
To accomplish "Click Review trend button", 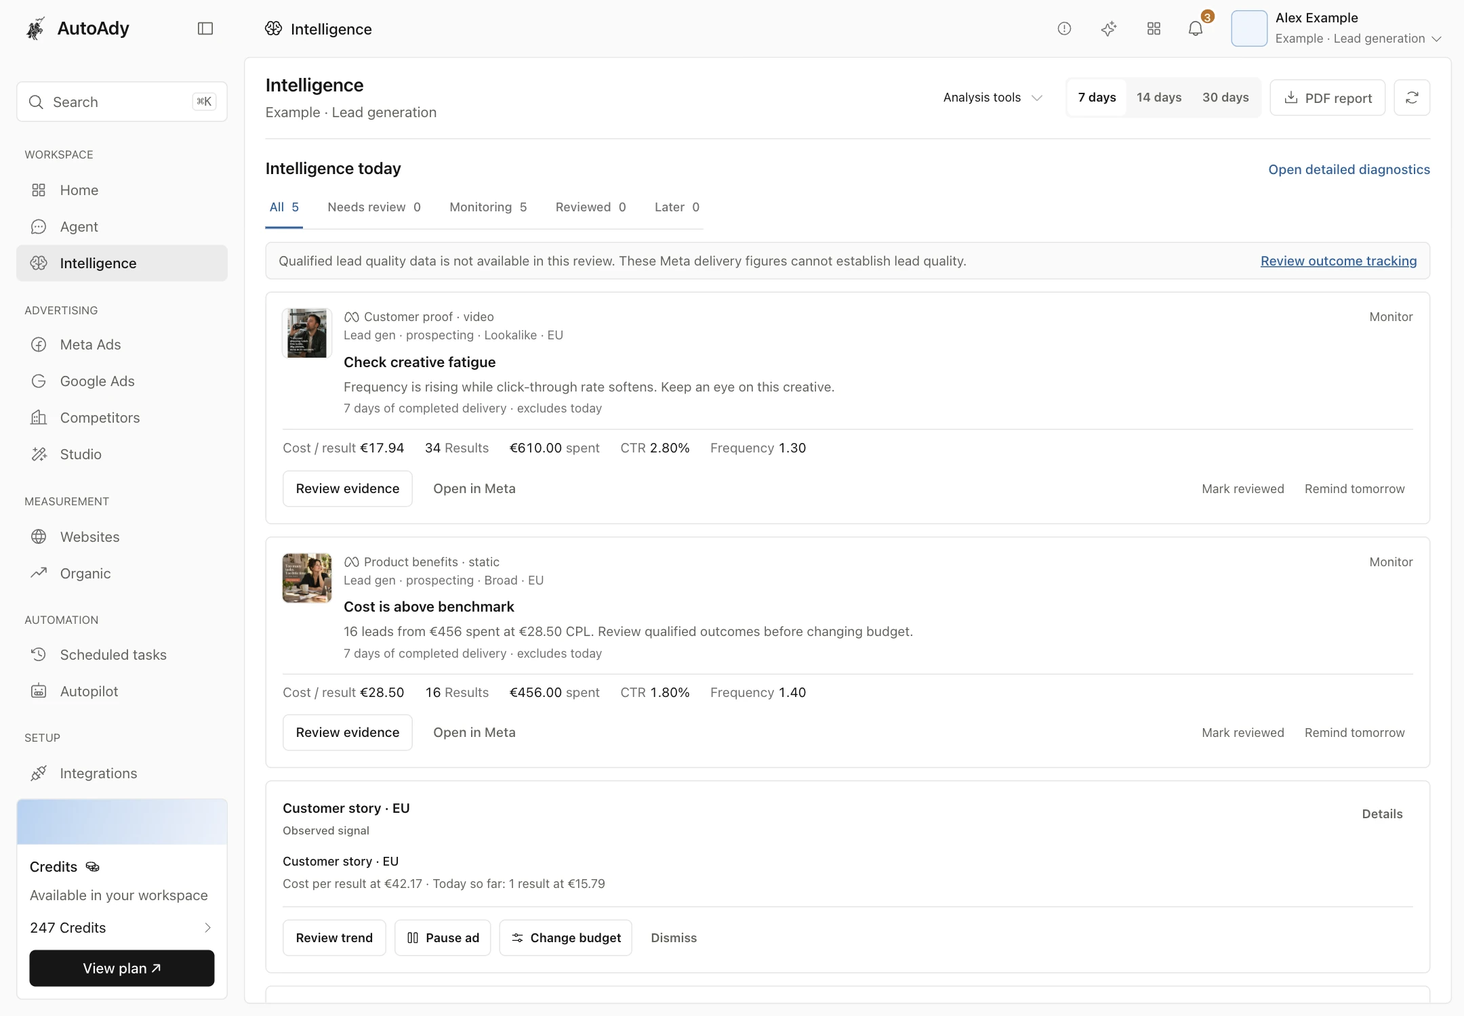I will pyautogui.click(x=334, y=937).
